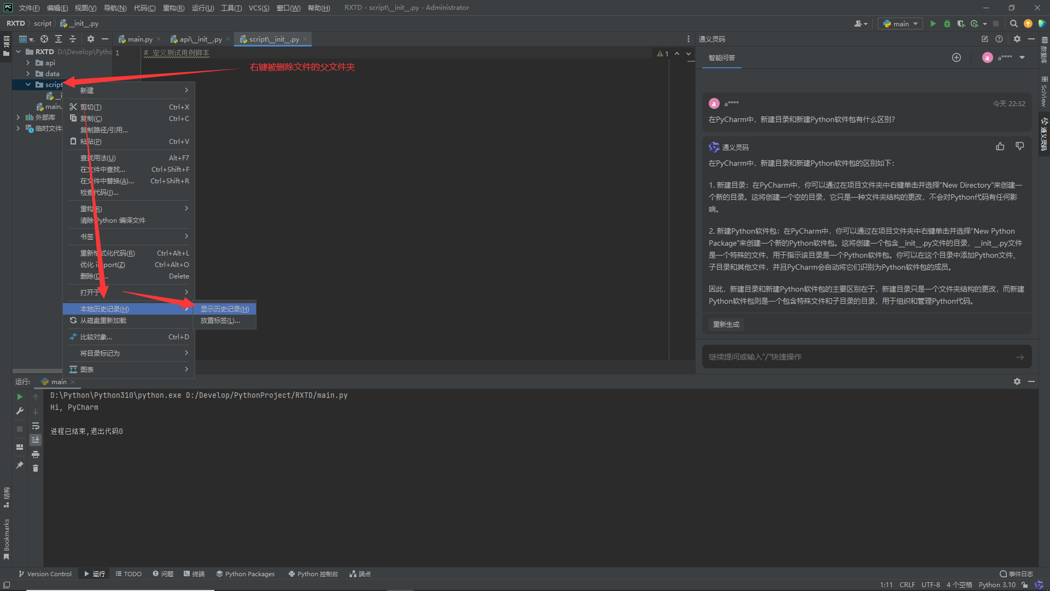Toggle scroll to end in the run console

[36, 440]
